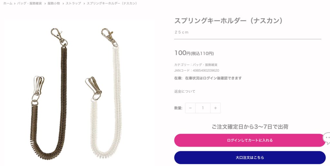Click the brown spring keyholder image
This screenshot has height=166, width=330.
[x=49, y=94]
